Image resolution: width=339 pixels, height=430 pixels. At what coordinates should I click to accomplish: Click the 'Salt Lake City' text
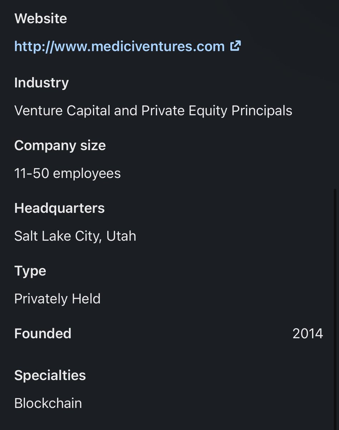[x=56, y=236]
